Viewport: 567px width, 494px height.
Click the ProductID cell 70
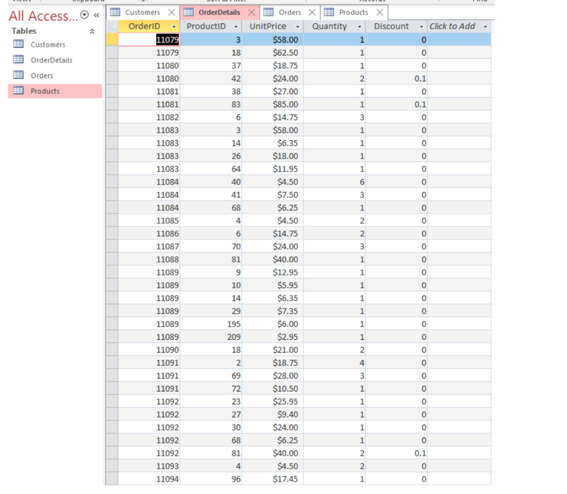click(x=211, y=246)
